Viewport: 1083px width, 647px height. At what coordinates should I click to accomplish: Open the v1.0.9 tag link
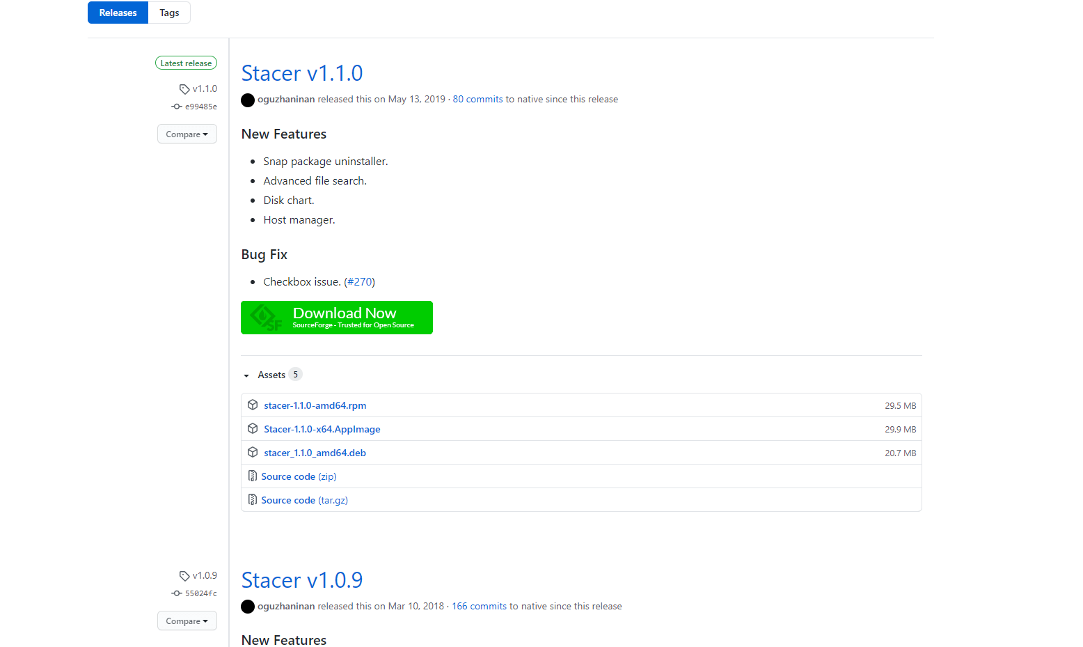[x=205, y=576]
